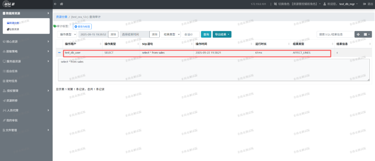Sort by the 操作用户 column arrows
The height and width of the screenshot is (161, 375).
point(101,44)
